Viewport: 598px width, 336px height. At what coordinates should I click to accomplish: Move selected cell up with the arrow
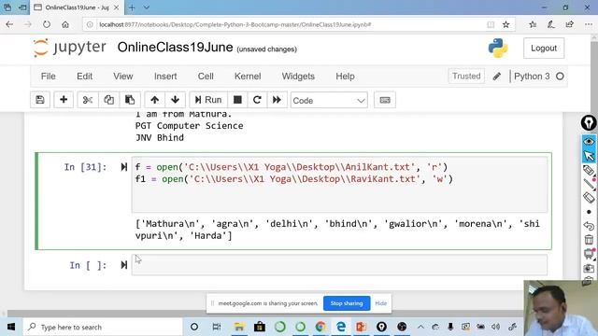tap(154, 100)
